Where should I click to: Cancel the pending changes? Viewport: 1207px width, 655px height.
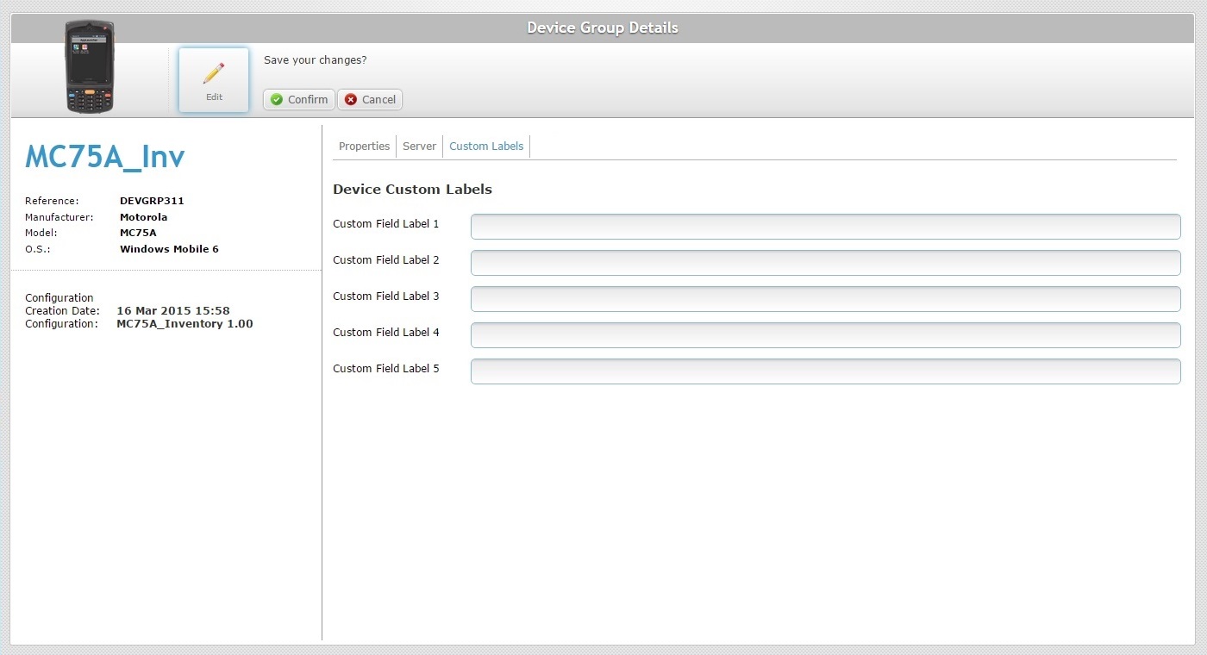pos(370,100)
